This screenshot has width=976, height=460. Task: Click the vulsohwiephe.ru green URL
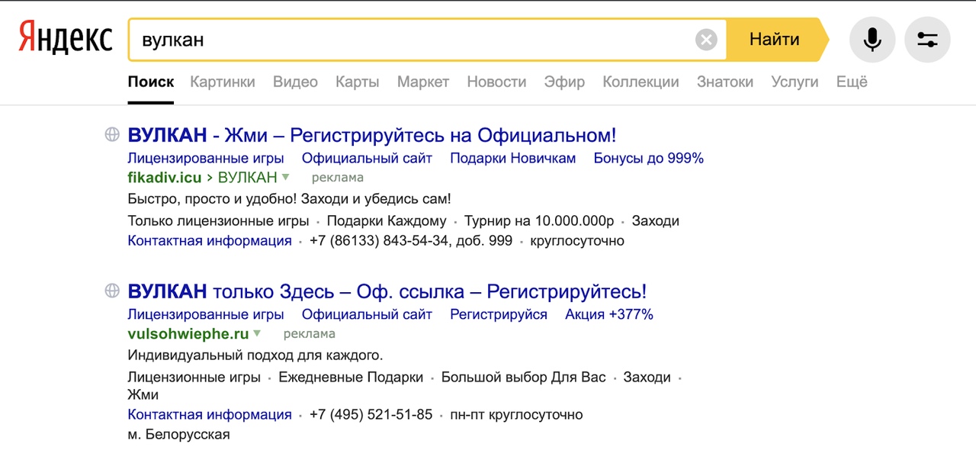point(188,333)
